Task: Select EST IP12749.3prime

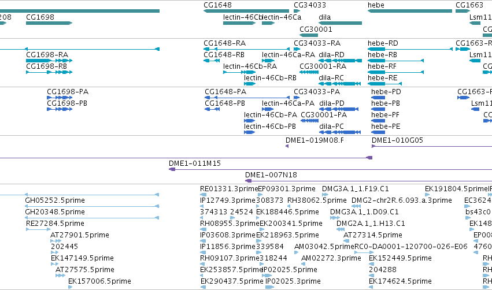Action: (x=202, y=206)
